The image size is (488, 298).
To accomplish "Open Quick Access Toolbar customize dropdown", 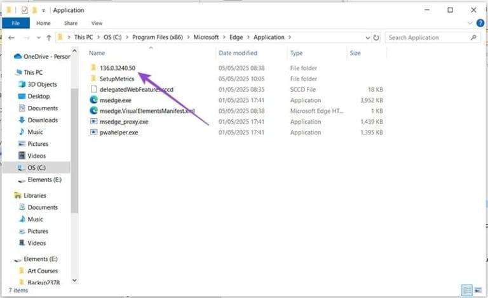I will click(x=43, y=10).
